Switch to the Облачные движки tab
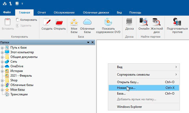This screenshot has width=189, height=113. pos(96,12)
